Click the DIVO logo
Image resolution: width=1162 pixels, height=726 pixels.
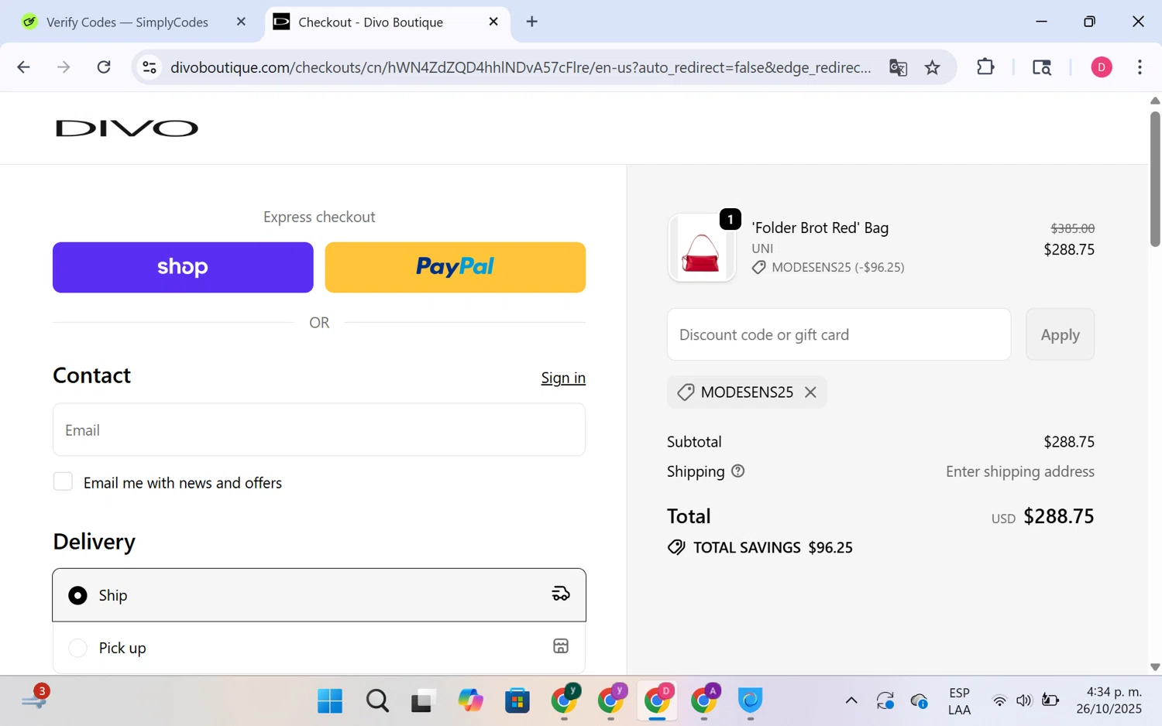point(127,128)
